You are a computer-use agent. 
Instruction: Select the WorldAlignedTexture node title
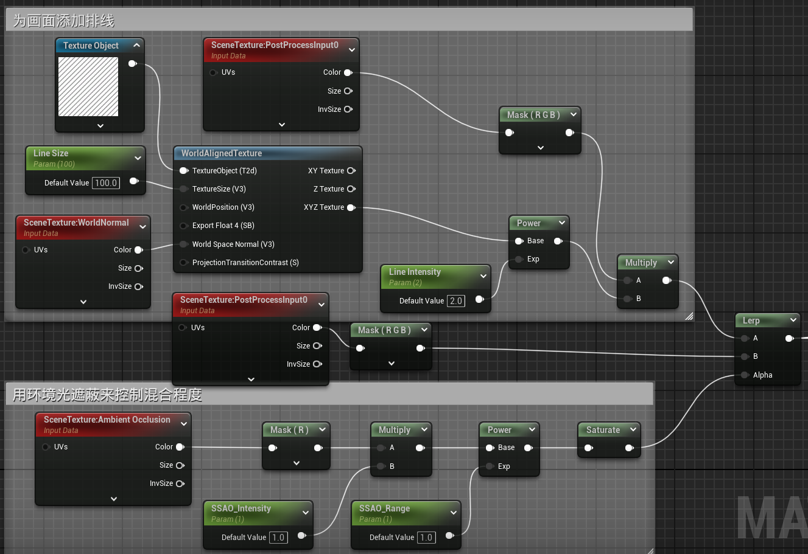[x=222, y=153]
